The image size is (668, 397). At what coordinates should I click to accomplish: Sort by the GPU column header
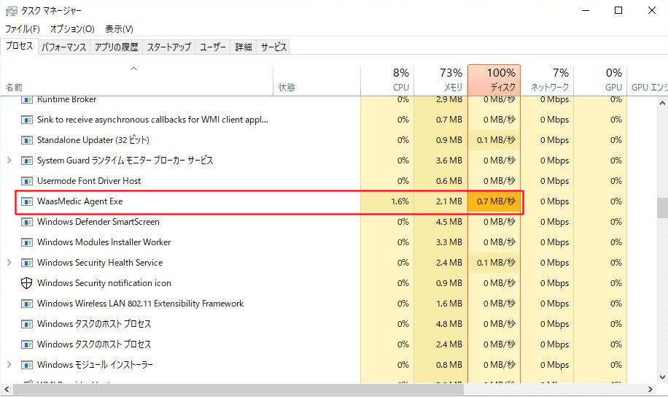tap(601, 80)
